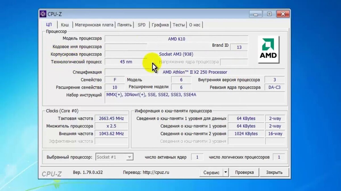Switch to the Кэш tab

(x=65, y=25)
